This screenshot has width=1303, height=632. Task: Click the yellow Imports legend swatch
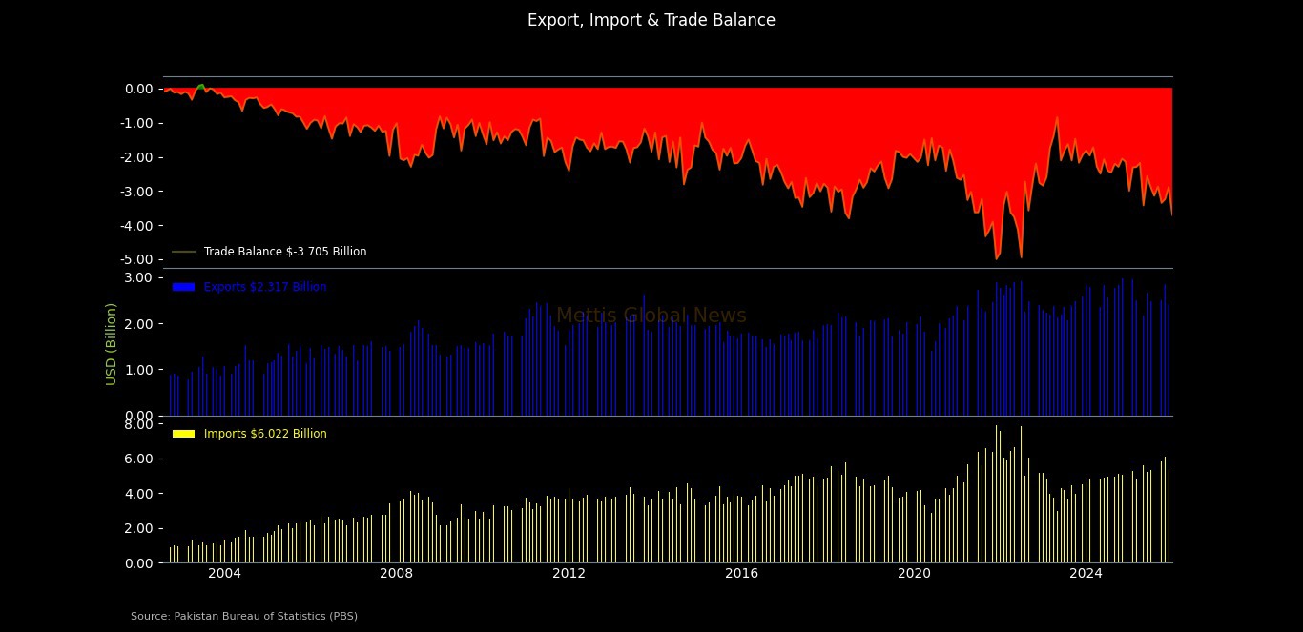(x=183, y=434)
